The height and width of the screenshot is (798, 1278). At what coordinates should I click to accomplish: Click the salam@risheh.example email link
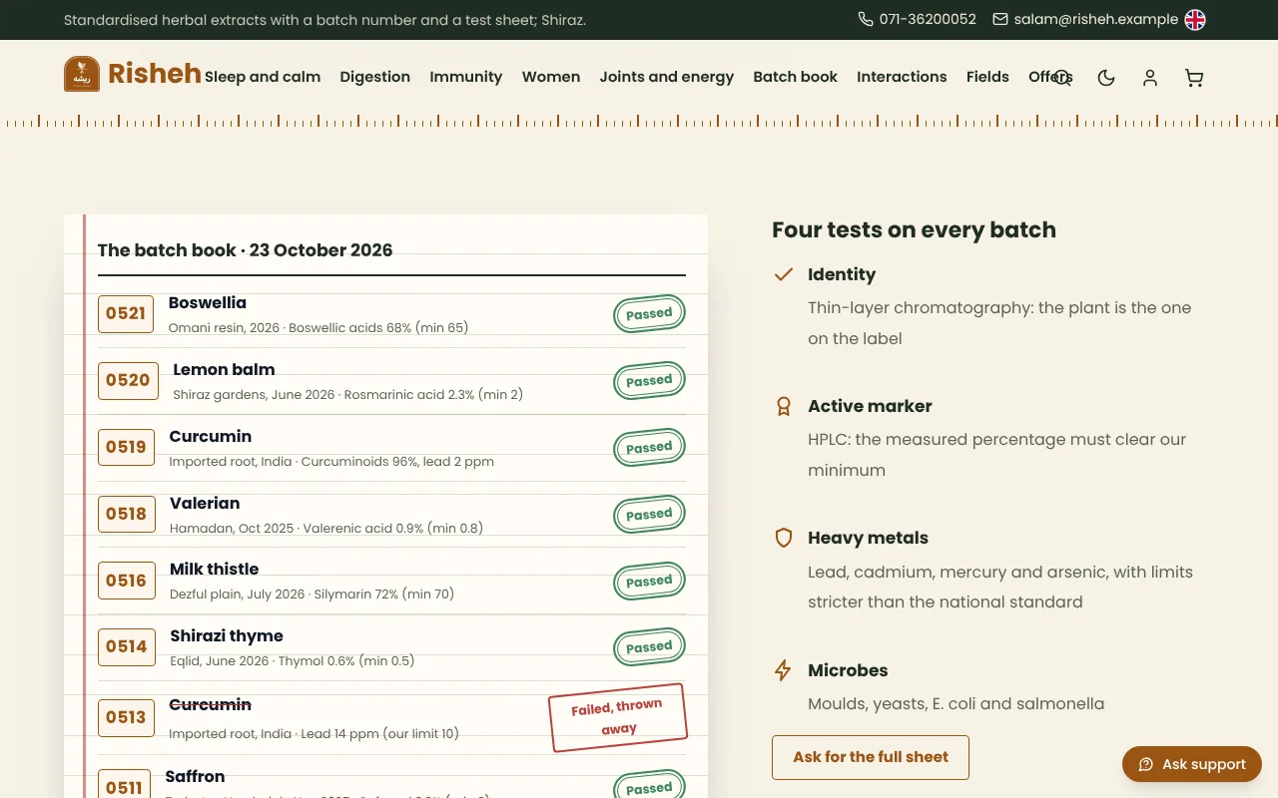coord(1095,19)
